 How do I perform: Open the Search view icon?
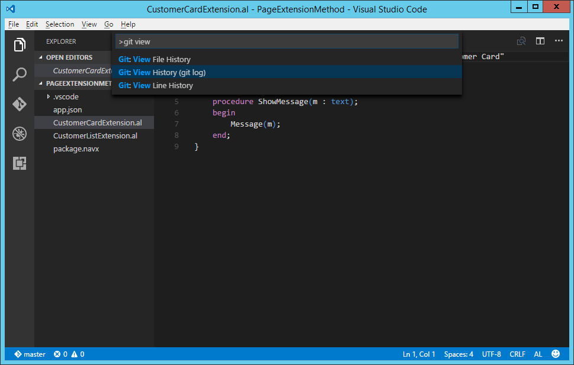point(20,75)
